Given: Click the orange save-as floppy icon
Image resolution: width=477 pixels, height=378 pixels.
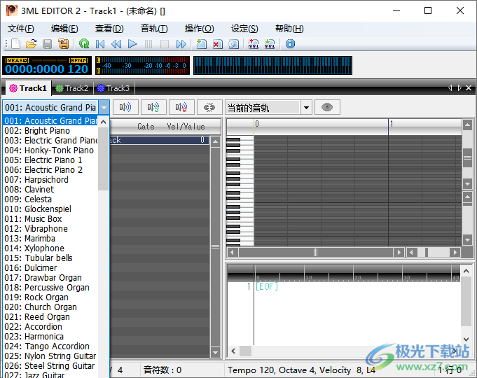Looking at the screenshot, I should (x=63, y=44).
